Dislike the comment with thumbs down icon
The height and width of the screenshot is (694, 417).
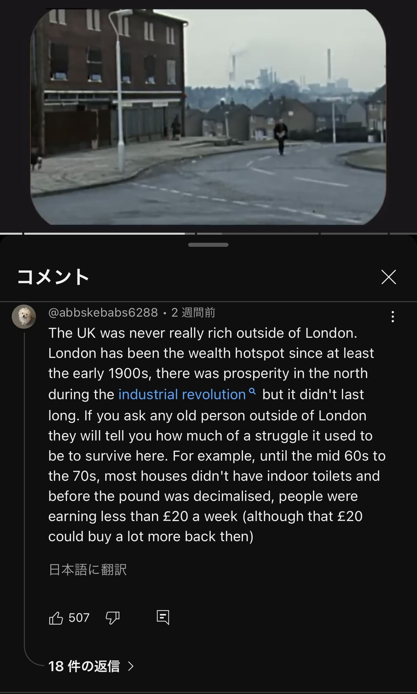(112, 618)
